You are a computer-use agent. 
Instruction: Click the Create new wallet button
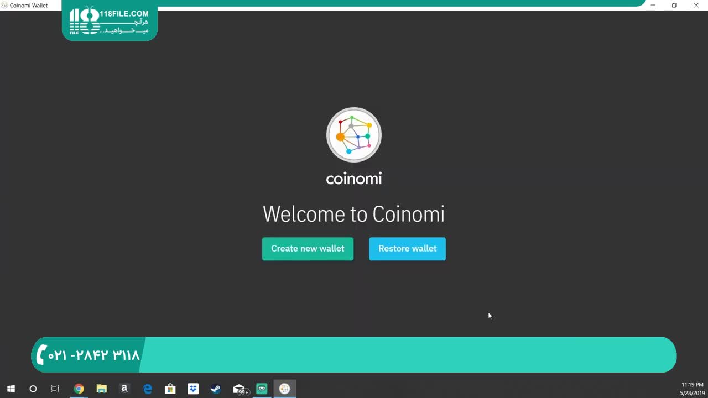(308, 249)
